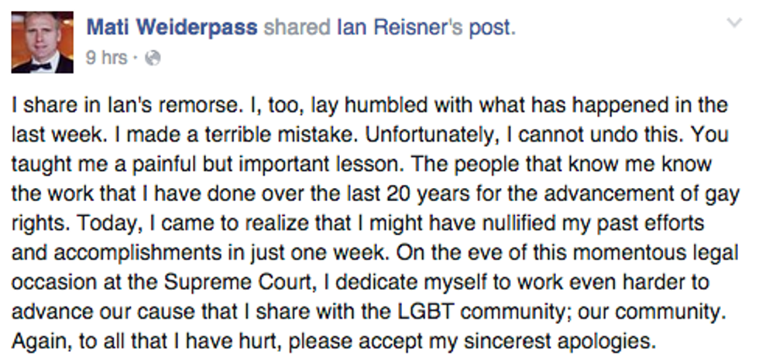This screenshot has height=362, width=759.
Task: Click "sincerest apologies" at the post's end
Action: 559,342
